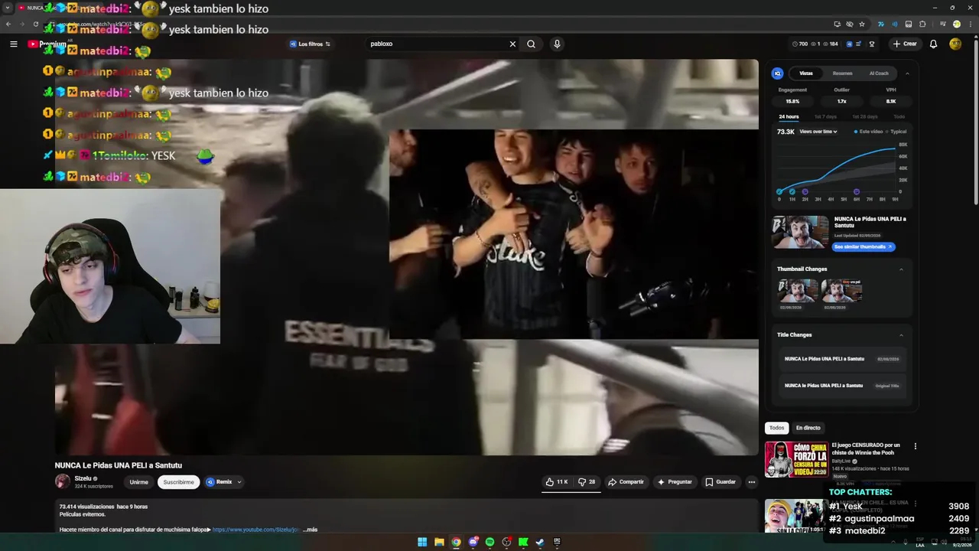Screen dimensions: 979x551
Task: Open the YouTube account avatar menu
Action: 955,44
